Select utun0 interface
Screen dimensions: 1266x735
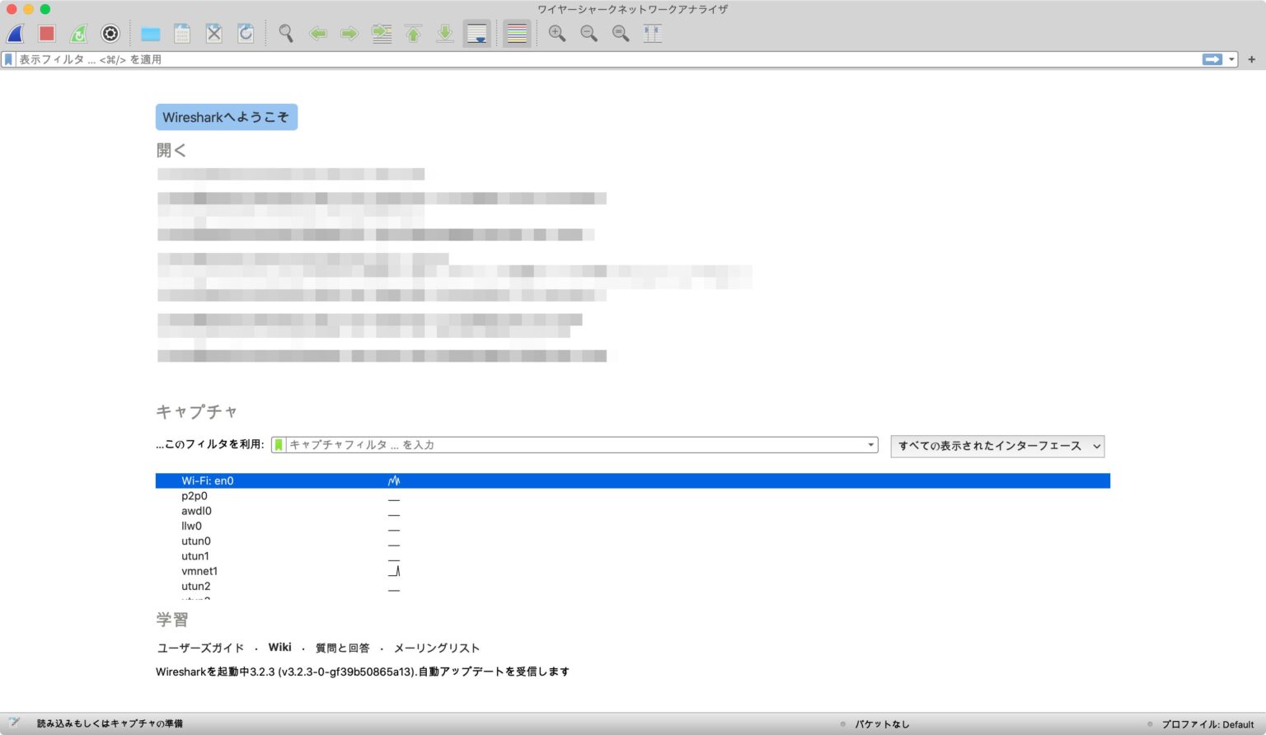tap(632, 541)
